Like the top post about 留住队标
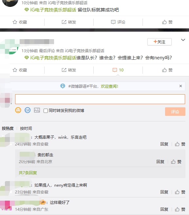The height and width of the screenshot is (215, 189). [x=167, y=22]
